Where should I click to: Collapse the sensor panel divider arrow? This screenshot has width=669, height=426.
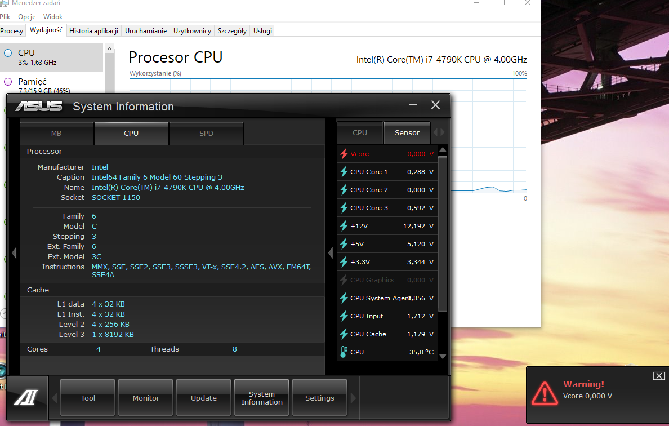coord(331,252)
